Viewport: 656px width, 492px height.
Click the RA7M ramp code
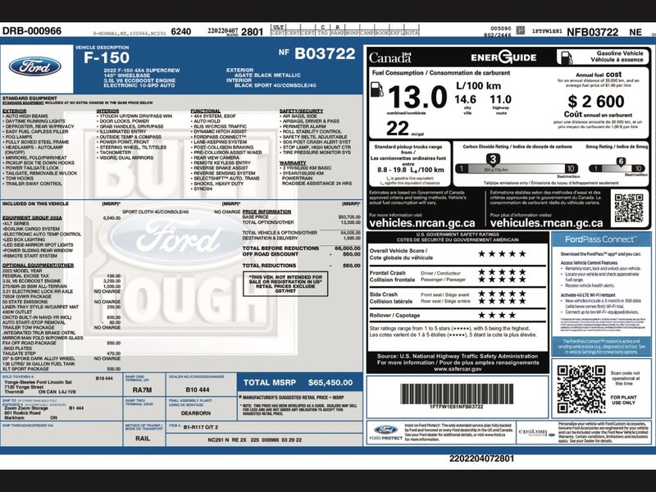tap(142, 390)
